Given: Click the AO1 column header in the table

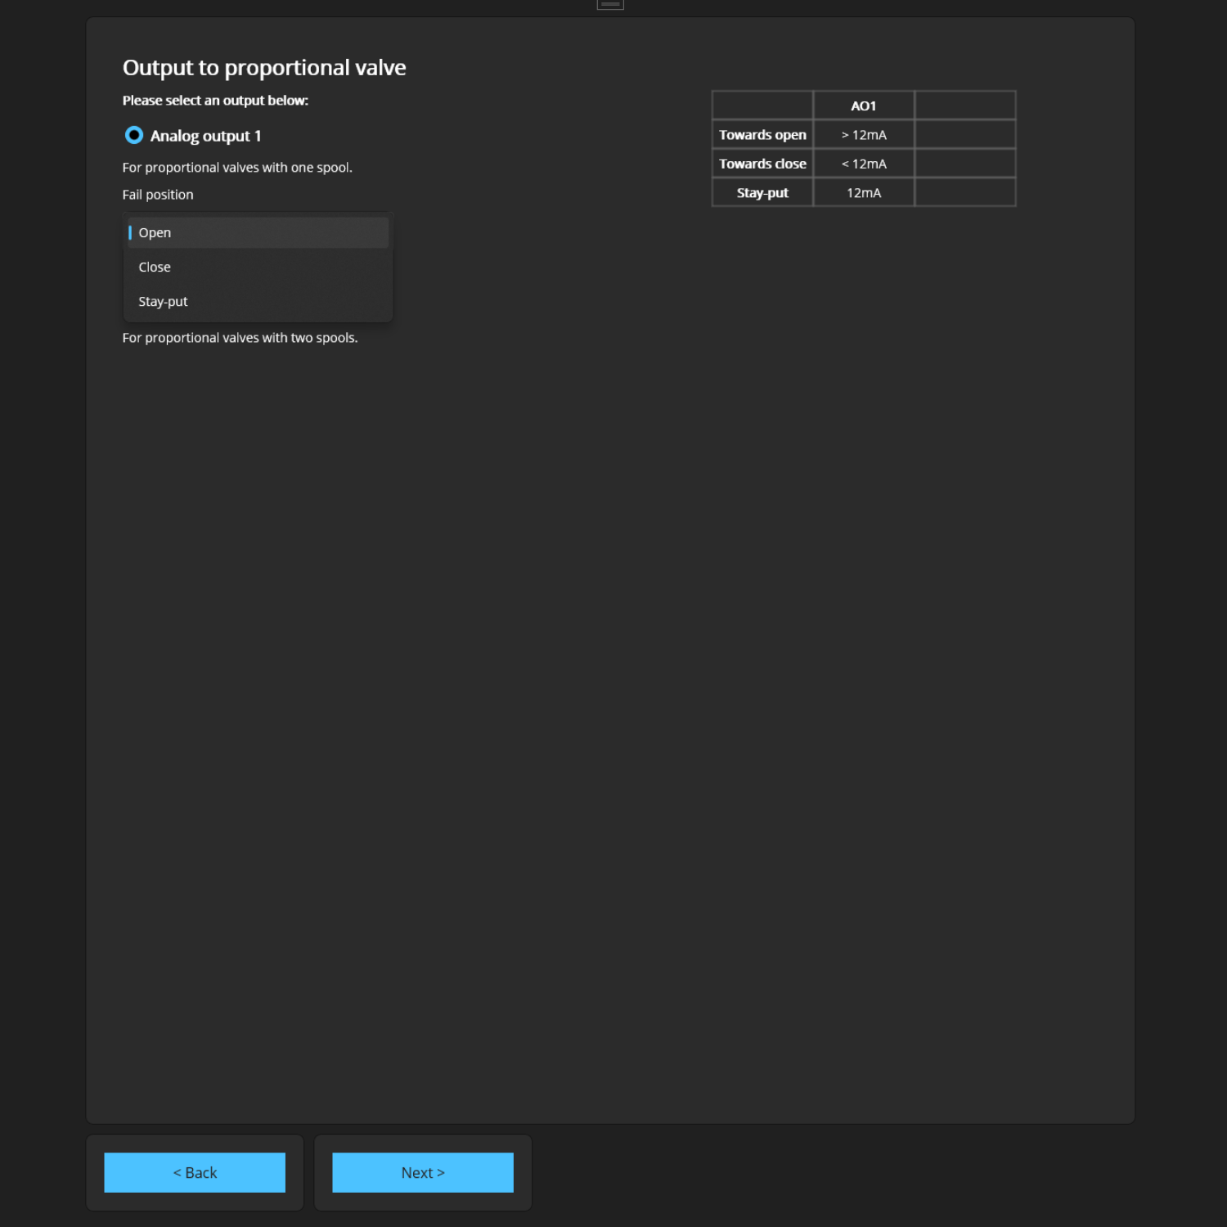Looking at the screenshot, I should tap(863, 106).
